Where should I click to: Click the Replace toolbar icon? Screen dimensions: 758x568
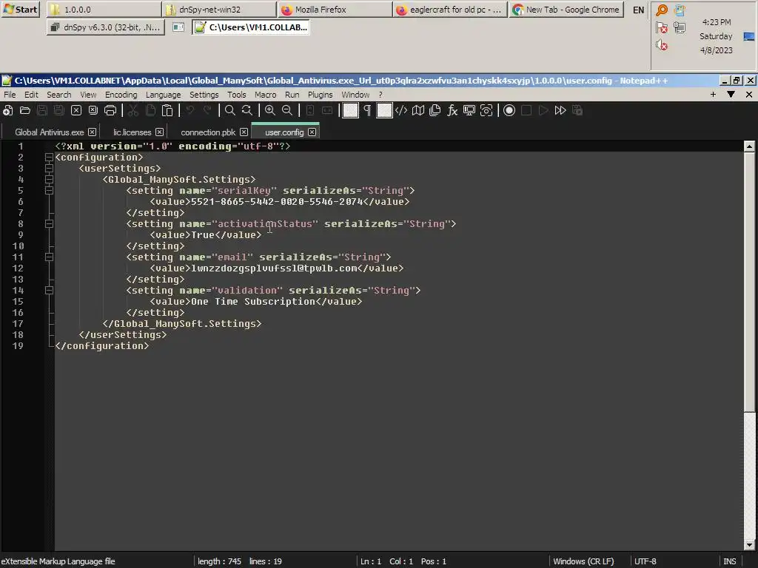(x=247, y=111)
